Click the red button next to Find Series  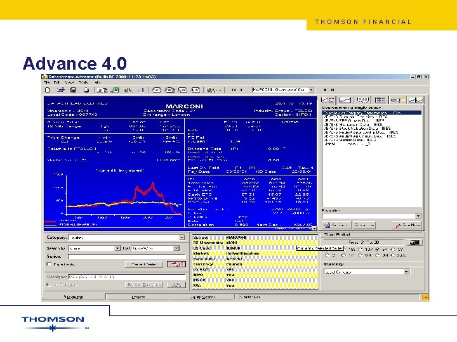176,264
